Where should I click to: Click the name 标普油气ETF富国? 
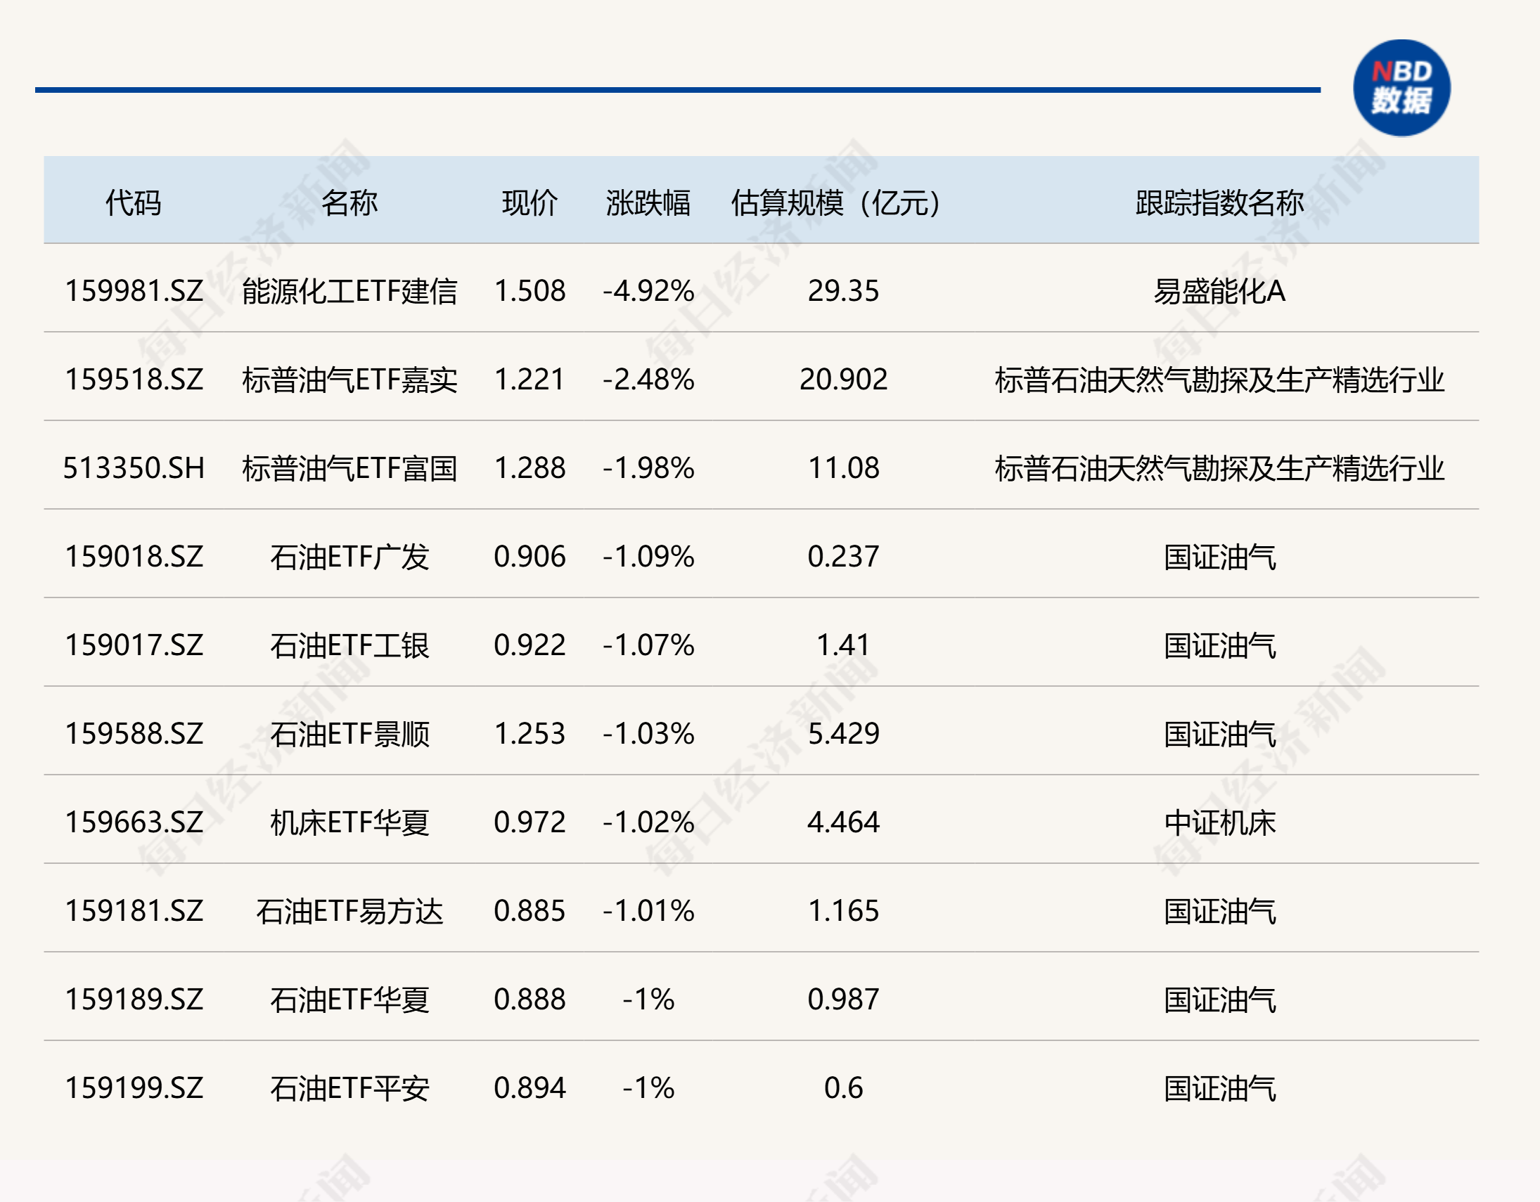pos(349,468)
